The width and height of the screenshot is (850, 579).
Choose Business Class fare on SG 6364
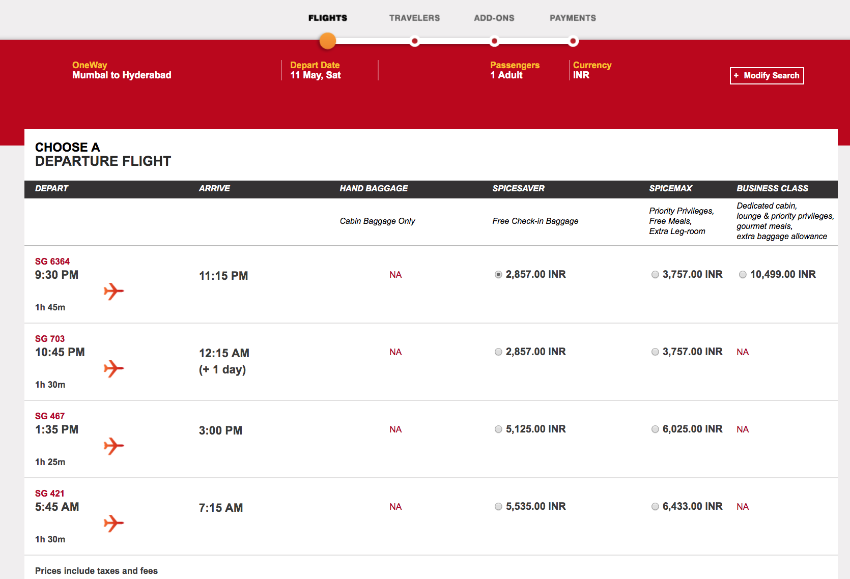(743, 274)
